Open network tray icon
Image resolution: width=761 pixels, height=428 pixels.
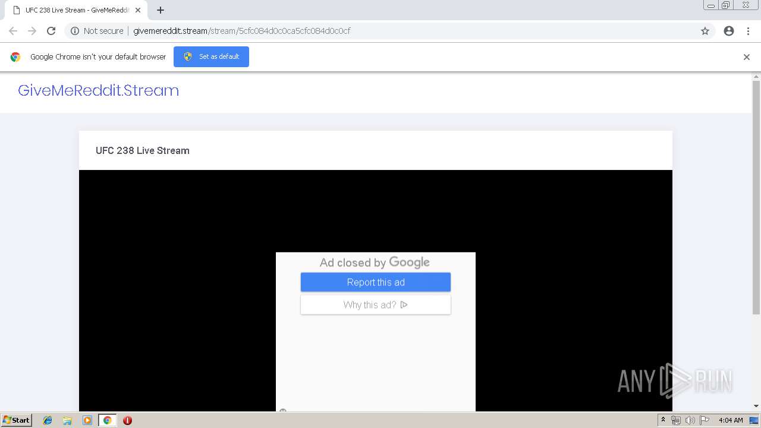click(x=676, y=420)
